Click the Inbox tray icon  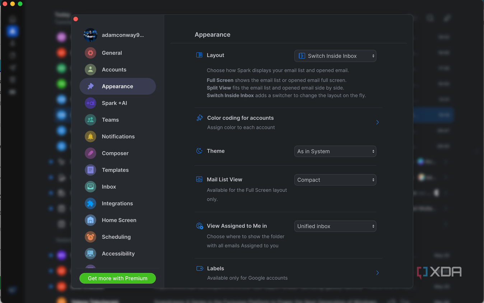[90, 187]
